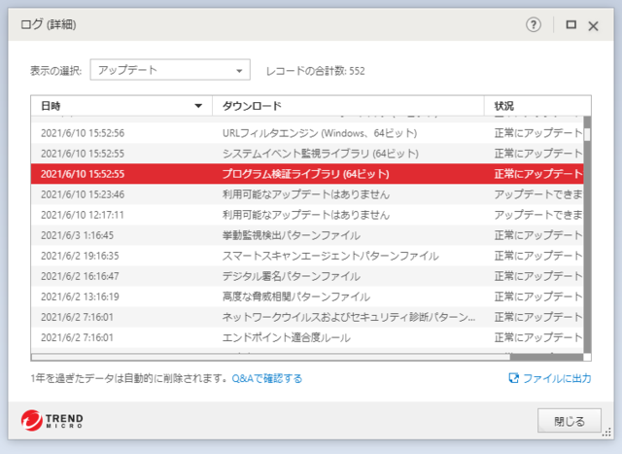Click the Trend Micro logo
This screenshot has width=622, height=454.
pos(52,420)
